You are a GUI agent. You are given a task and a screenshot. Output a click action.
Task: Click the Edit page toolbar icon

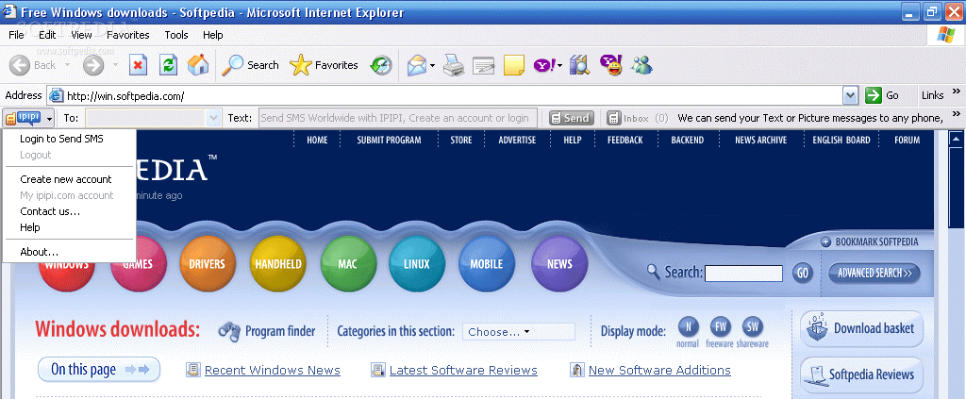(484, 65)
